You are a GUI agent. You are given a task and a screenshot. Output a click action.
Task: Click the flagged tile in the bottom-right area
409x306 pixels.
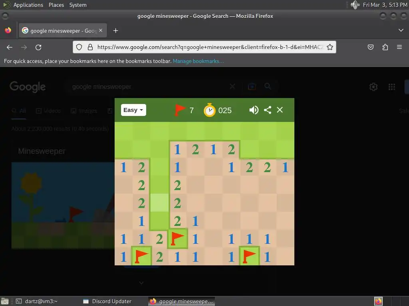[x=249, y=256]
